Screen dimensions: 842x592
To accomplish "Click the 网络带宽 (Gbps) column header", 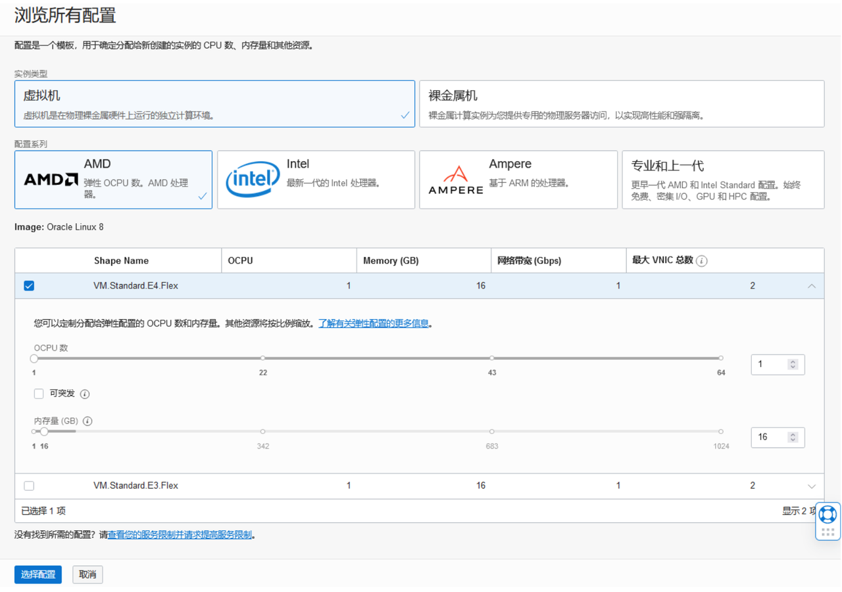I will click(x=530, y=260).
